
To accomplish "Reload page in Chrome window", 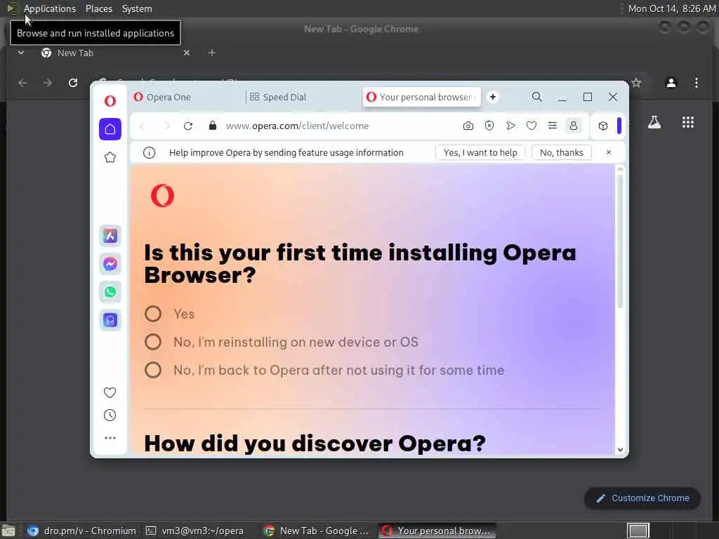I will (73, 83).
